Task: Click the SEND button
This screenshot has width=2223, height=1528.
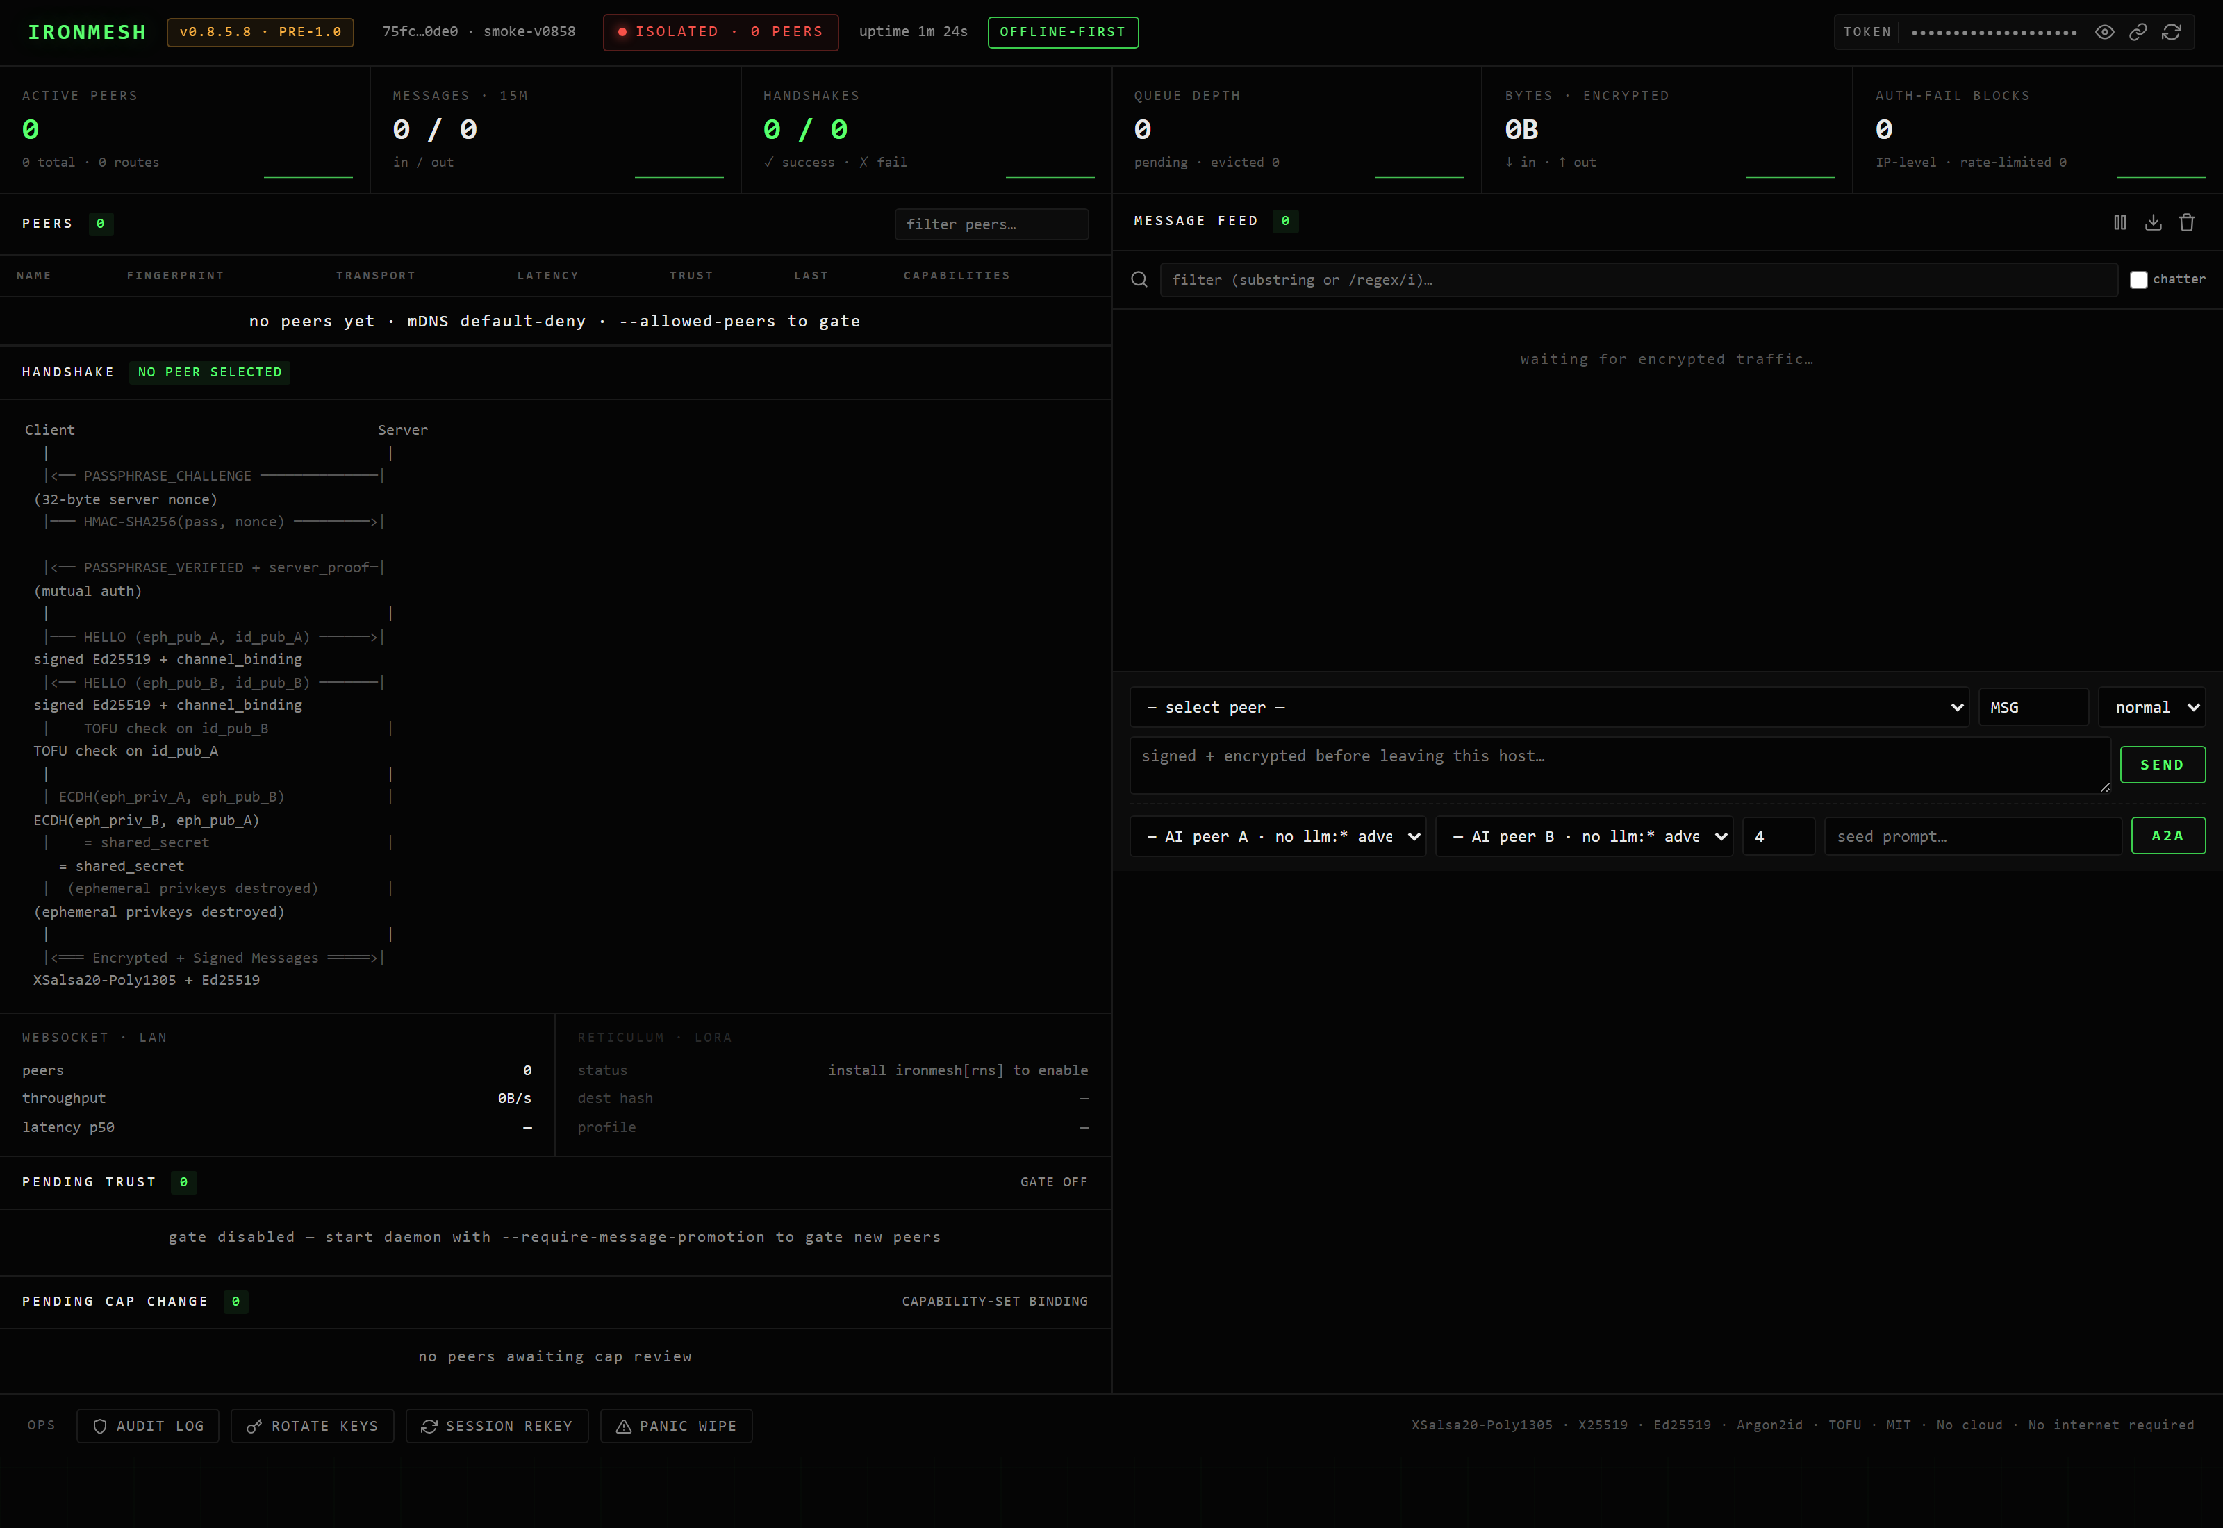Action: (2163, 765)
